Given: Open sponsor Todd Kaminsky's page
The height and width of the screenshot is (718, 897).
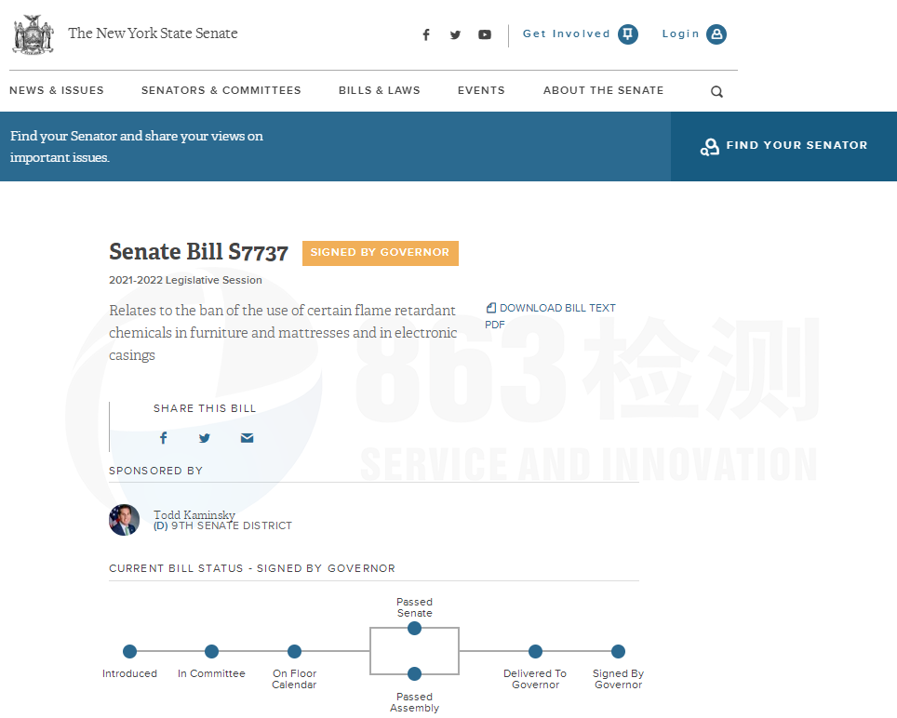Looking at the screenshot, I should tap(194, 514).
